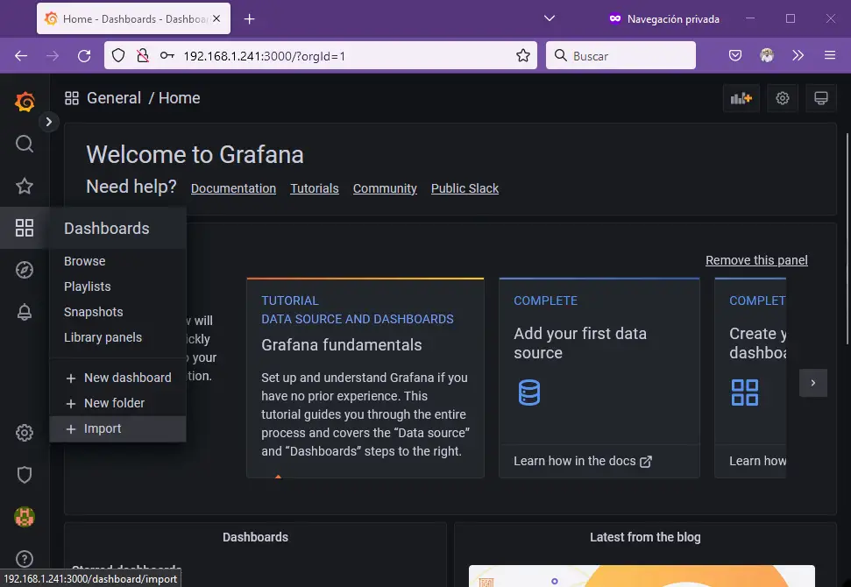Viewport: 851px width, 587px height.
Task: Click the user avatar in the sidebar
Action: point(25,517)
